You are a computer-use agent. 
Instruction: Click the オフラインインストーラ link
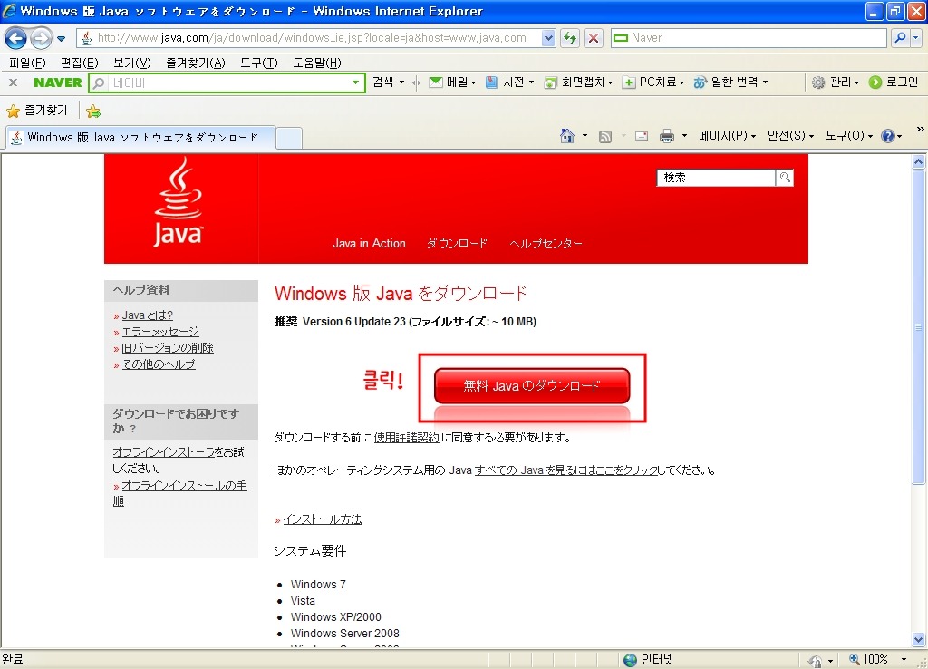point(164,452)
